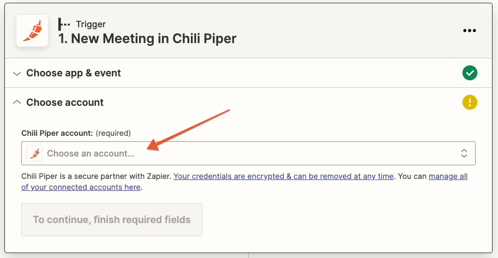Expand the Choose app & event chevron
This screenshot has height=258, width=498.
click(17, 73)
